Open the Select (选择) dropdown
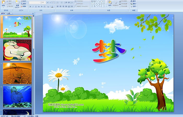The image size is (183, 117). 134,6
